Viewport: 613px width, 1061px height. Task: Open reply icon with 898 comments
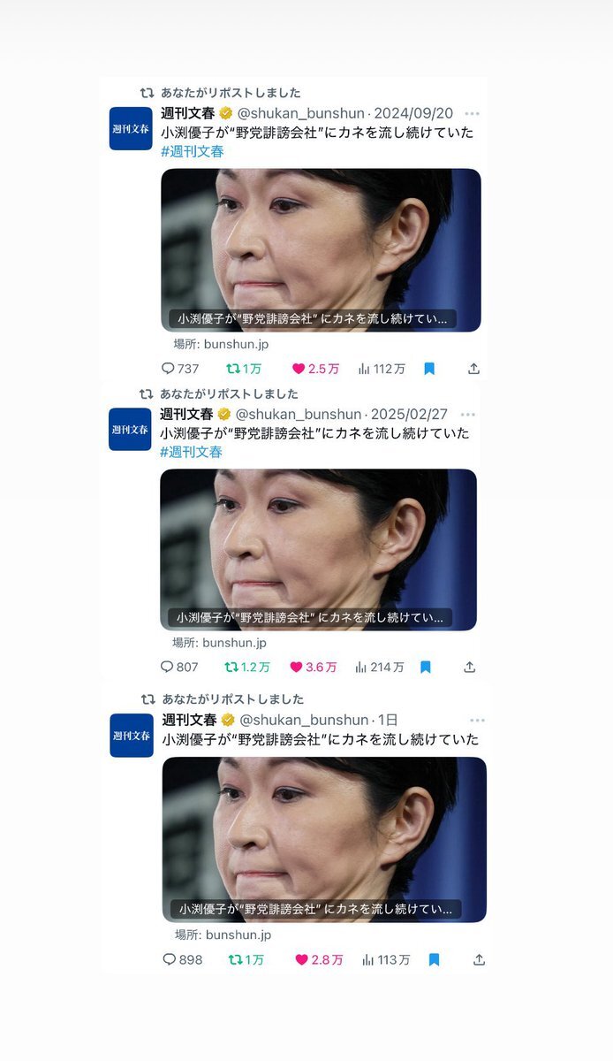tap(183, 959)
